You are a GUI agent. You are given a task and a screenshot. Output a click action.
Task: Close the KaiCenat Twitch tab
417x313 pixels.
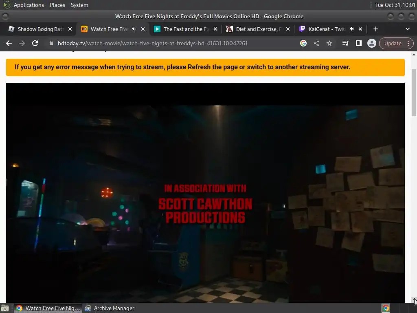tap(360, 29)
